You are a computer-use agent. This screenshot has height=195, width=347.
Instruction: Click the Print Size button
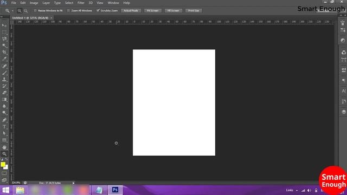pyautogui.click(x=194, y=11)
